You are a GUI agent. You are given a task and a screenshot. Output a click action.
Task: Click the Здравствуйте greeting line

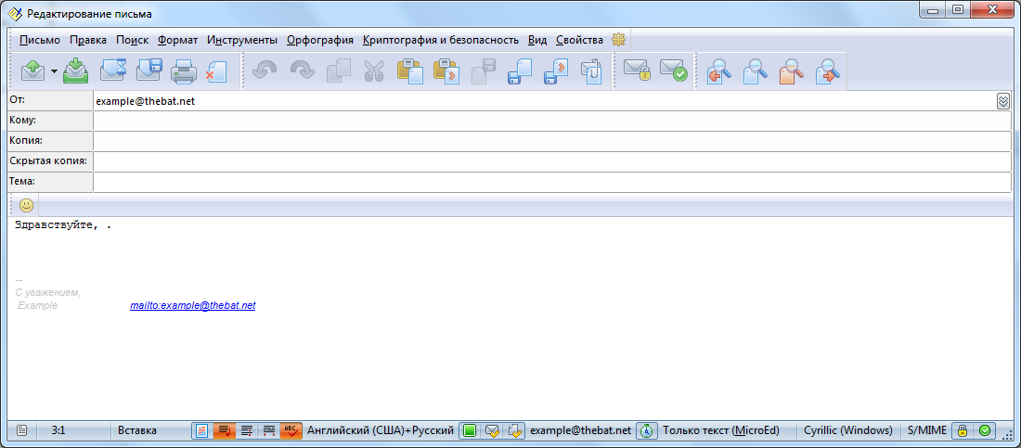(63, 226)
